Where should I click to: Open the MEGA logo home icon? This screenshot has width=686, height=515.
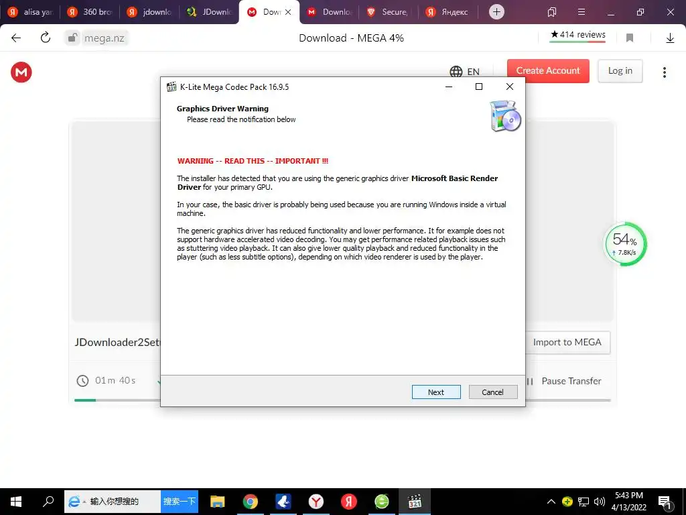(x=21, y=72)
